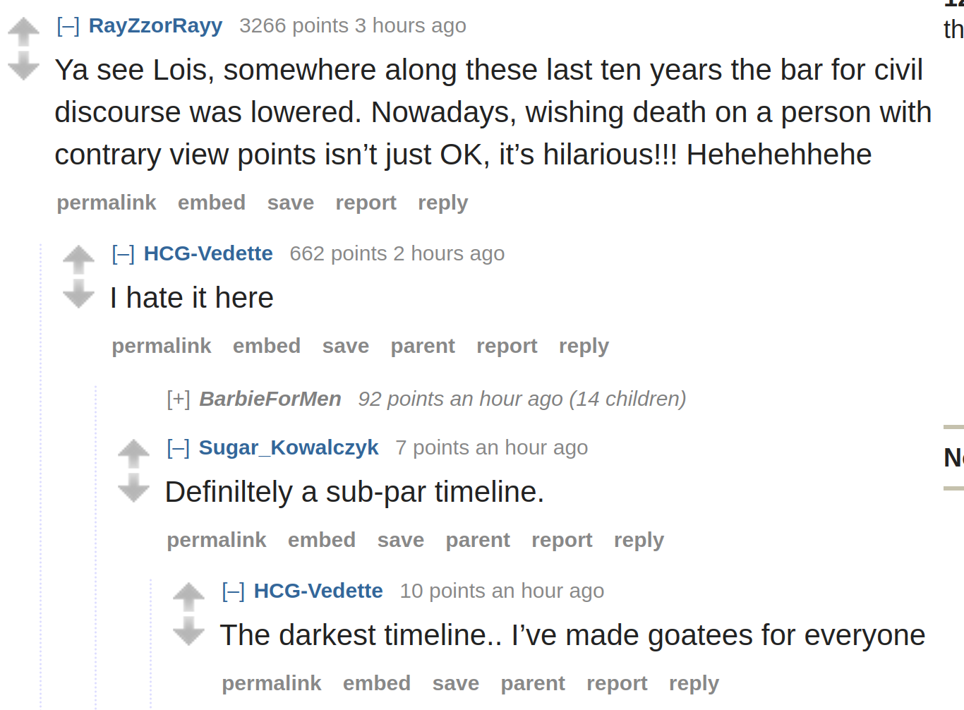Upvote the darkest timeline comment
The width and height of the screenshot is (964, 710).
click(188, 597)
